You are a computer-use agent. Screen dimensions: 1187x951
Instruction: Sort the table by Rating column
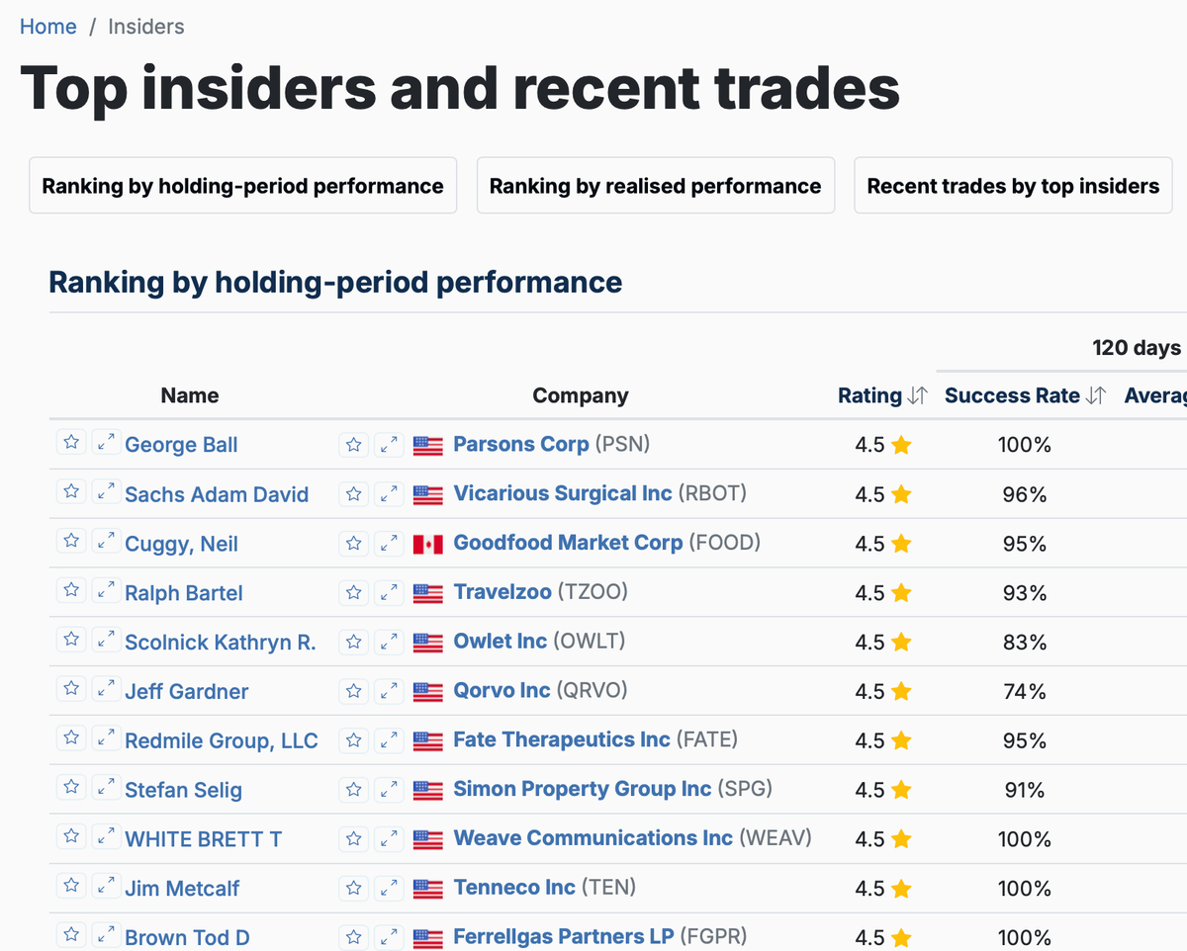[x=880, y=395]
